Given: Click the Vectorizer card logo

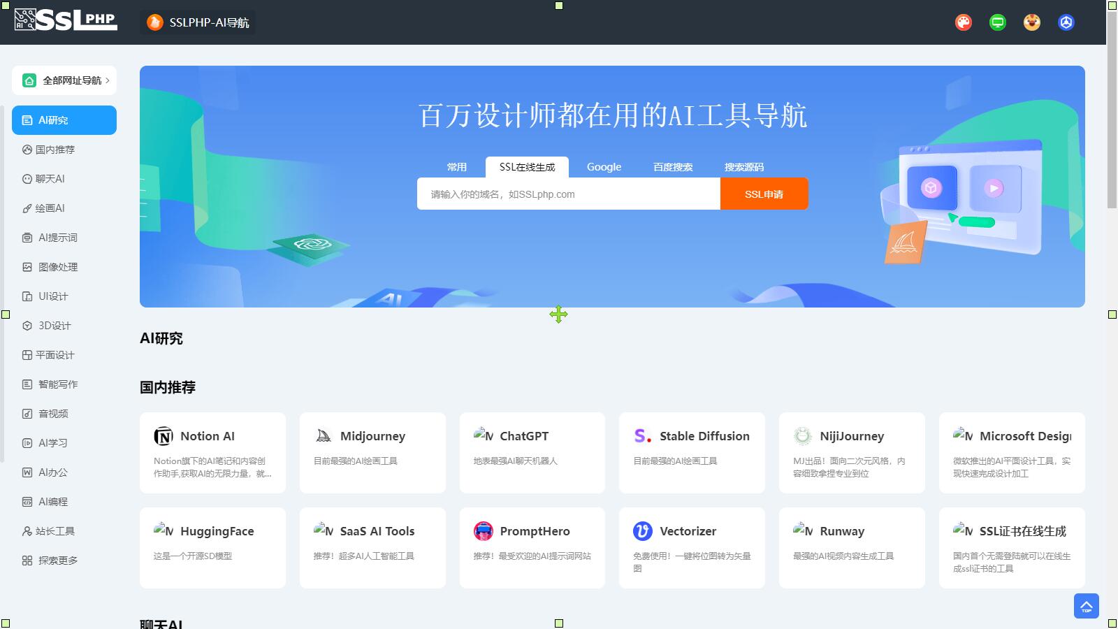Looking at the screenshot, I should (643, 531).
